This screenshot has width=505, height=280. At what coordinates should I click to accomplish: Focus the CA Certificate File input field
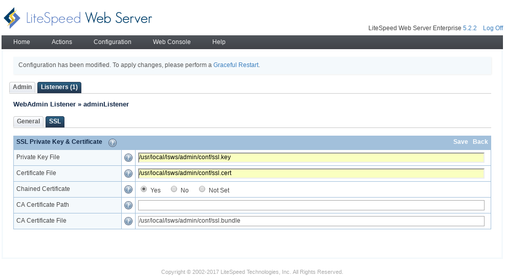[311, 221]
